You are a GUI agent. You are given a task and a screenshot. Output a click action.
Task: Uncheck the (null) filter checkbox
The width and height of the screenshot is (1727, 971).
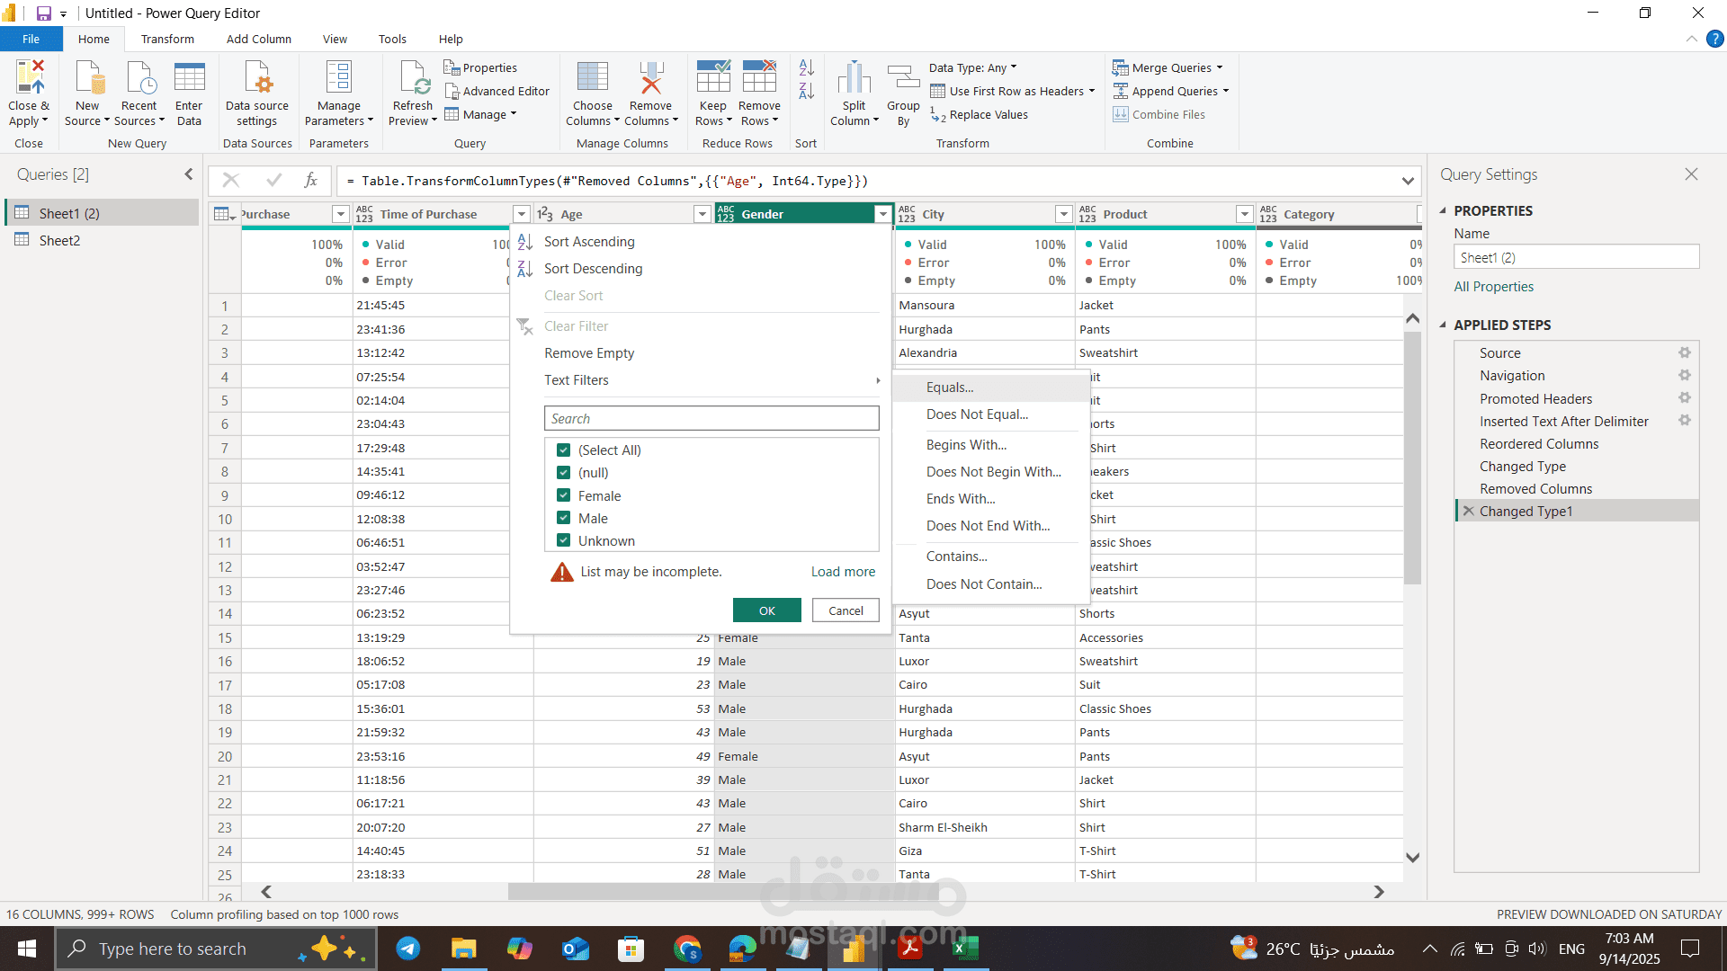coord(564,473)
